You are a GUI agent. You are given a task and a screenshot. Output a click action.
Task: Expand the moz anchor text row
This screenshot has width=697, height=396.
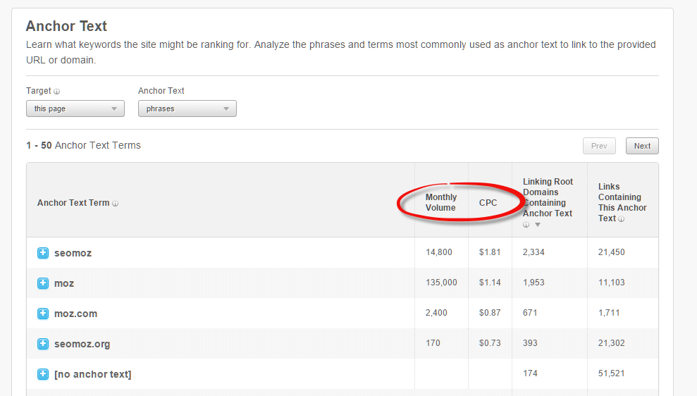pos(43,283)
